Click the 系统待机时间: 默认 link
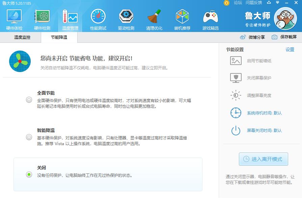This screenshot has height=198, width=302. 264,113
